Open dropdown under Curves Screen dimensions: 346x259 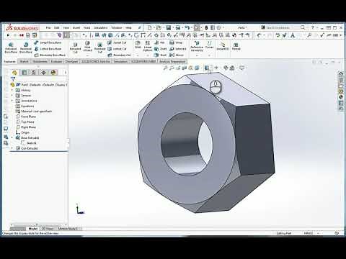coord(209,55)
